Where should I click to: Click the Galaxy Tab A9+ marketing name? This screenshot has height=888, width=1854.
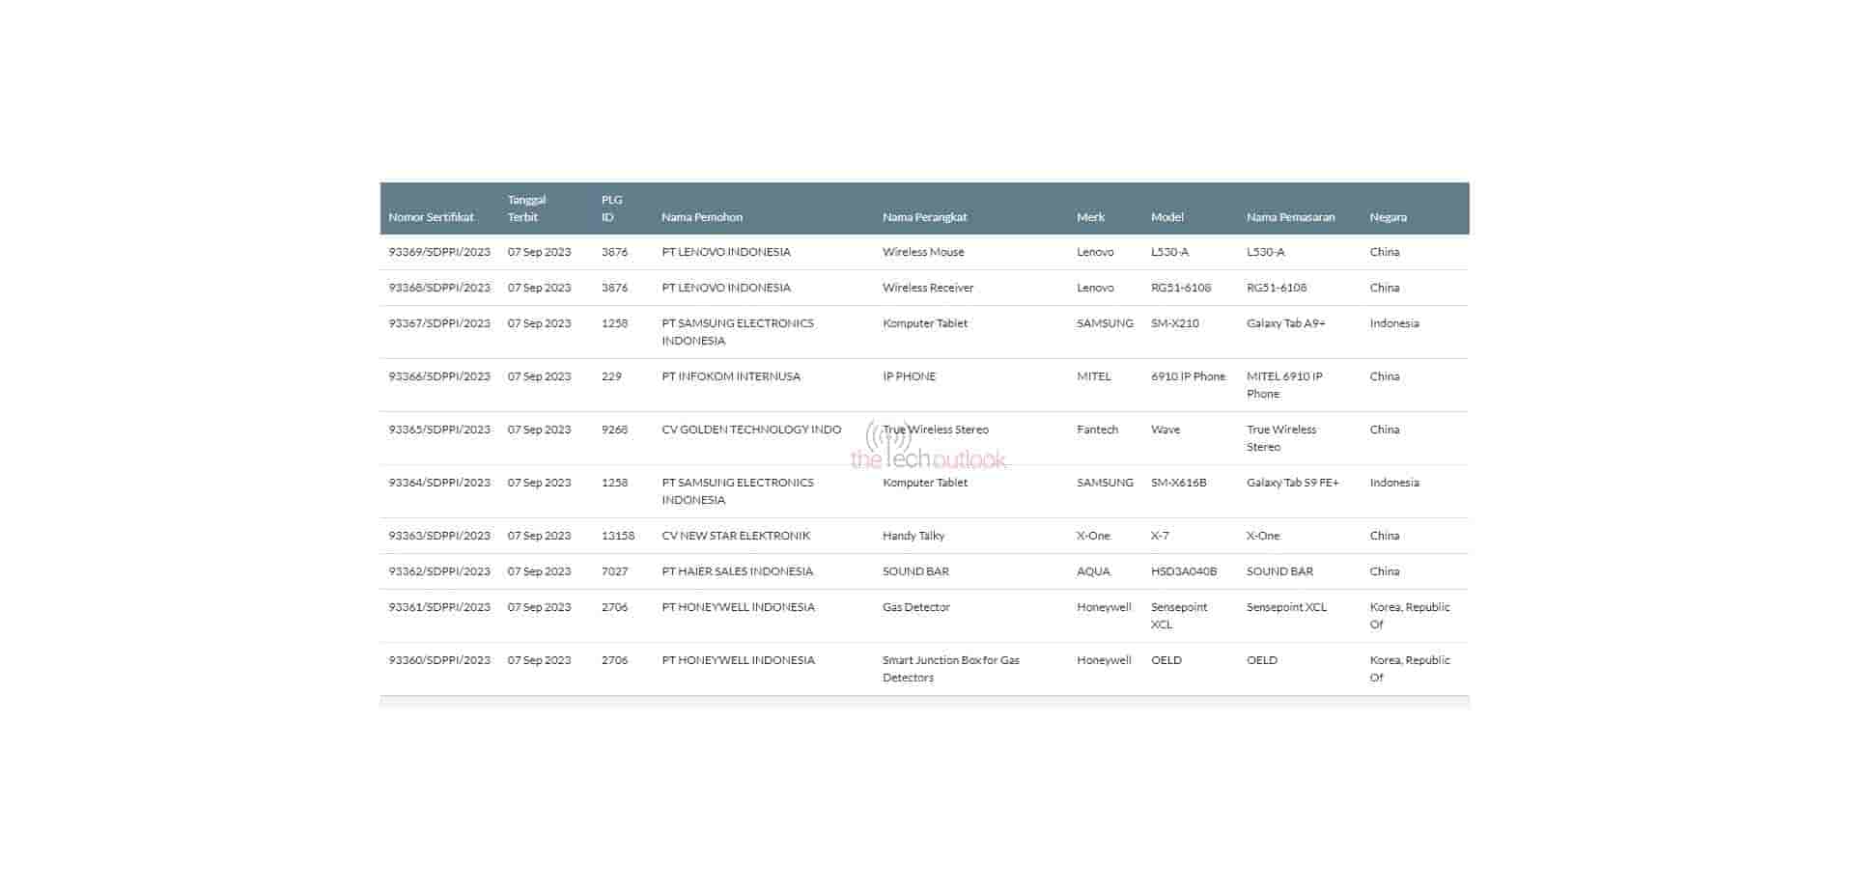[1285, 323]
